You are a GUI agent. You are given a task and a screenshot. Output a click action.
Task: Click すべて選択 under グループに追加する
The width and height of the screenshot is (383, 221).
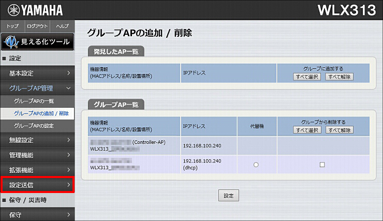pos(307,77)
